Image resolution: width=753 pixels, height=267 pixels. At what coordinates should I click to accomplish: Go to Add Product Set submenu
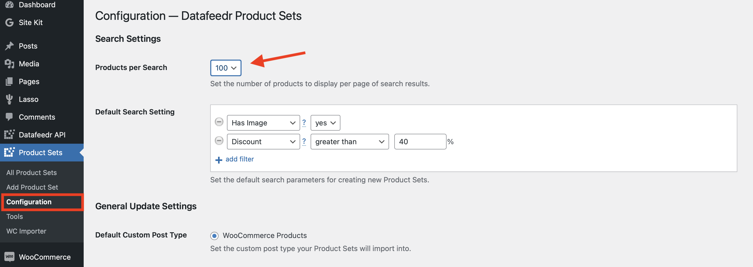pyautogui.click(x=32, y=187)
